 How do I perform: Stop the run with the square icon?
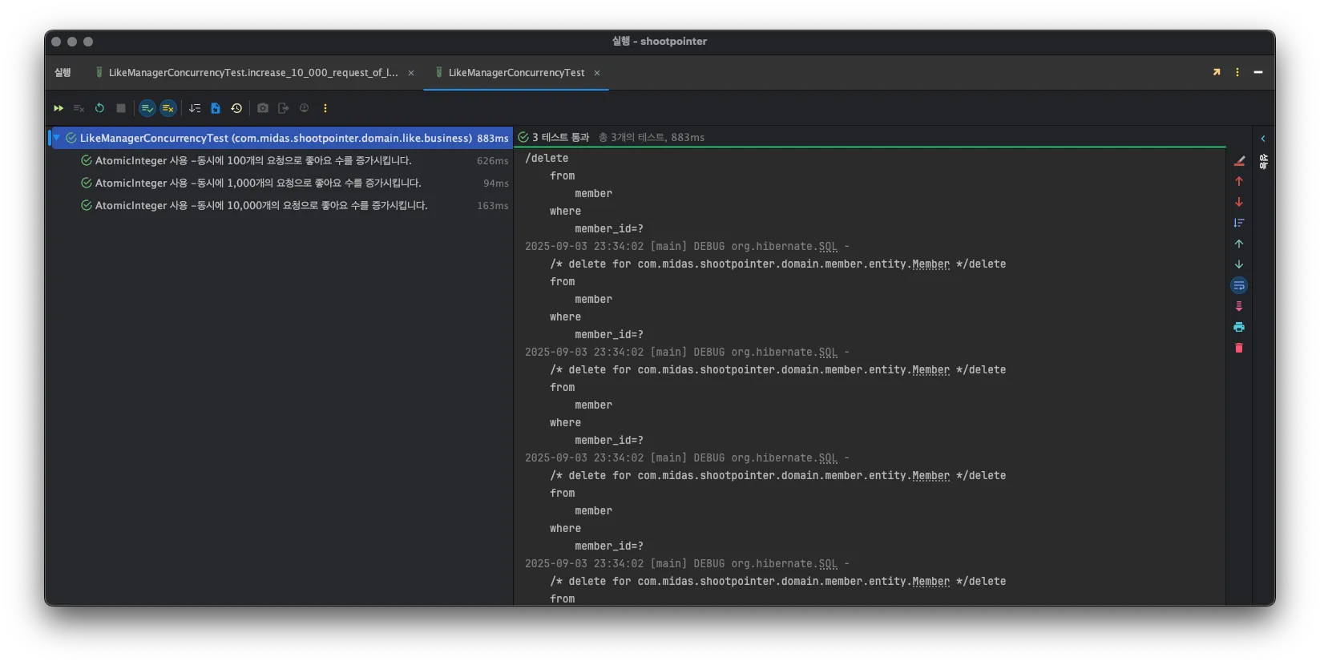point(121,108)
